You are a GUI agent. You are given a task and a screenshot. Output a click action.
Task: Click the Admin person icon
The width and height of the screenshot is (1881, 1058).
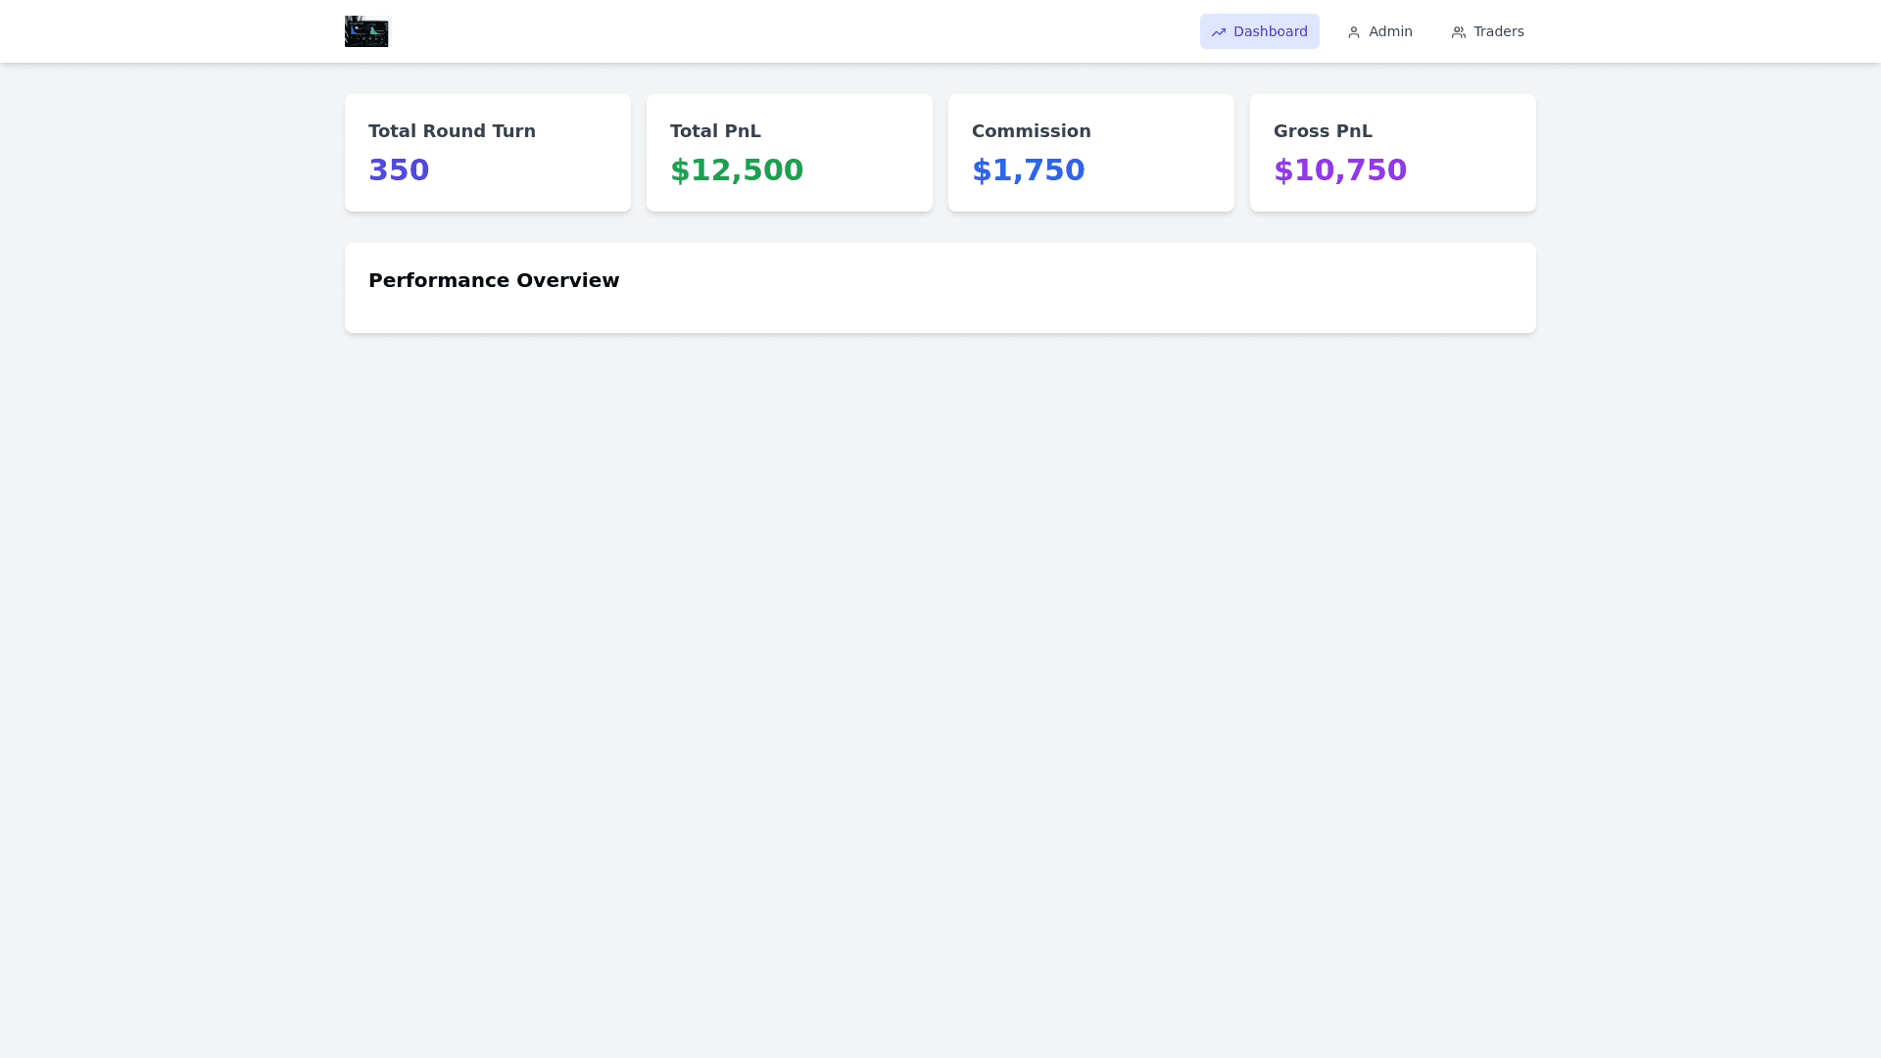pyautogui.click(x=1354, y=32)
